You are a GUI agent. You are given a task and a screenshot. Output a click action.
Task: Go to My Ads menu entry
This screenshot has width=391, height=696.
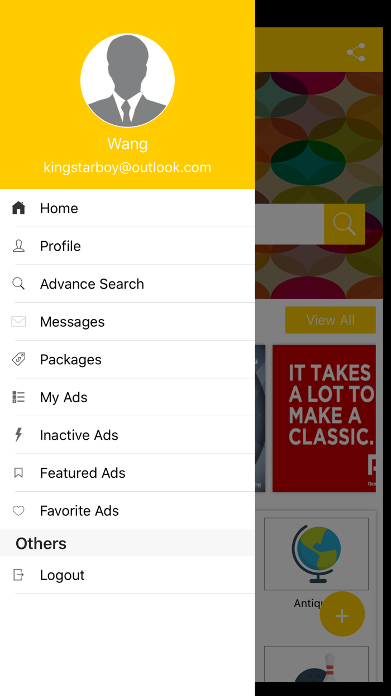64,397
